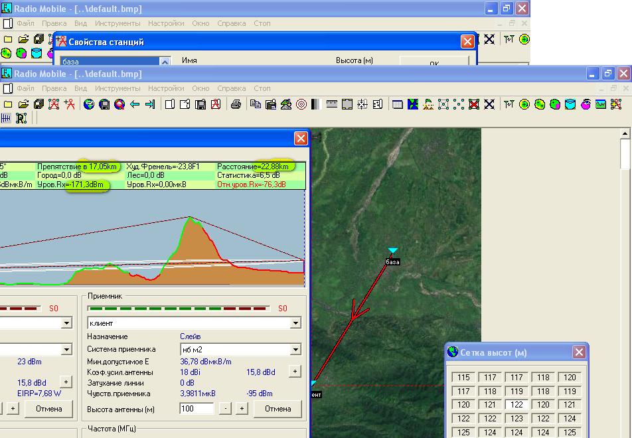
Task: Click the cyan bucket flood icon
Action: pos(571,104)
